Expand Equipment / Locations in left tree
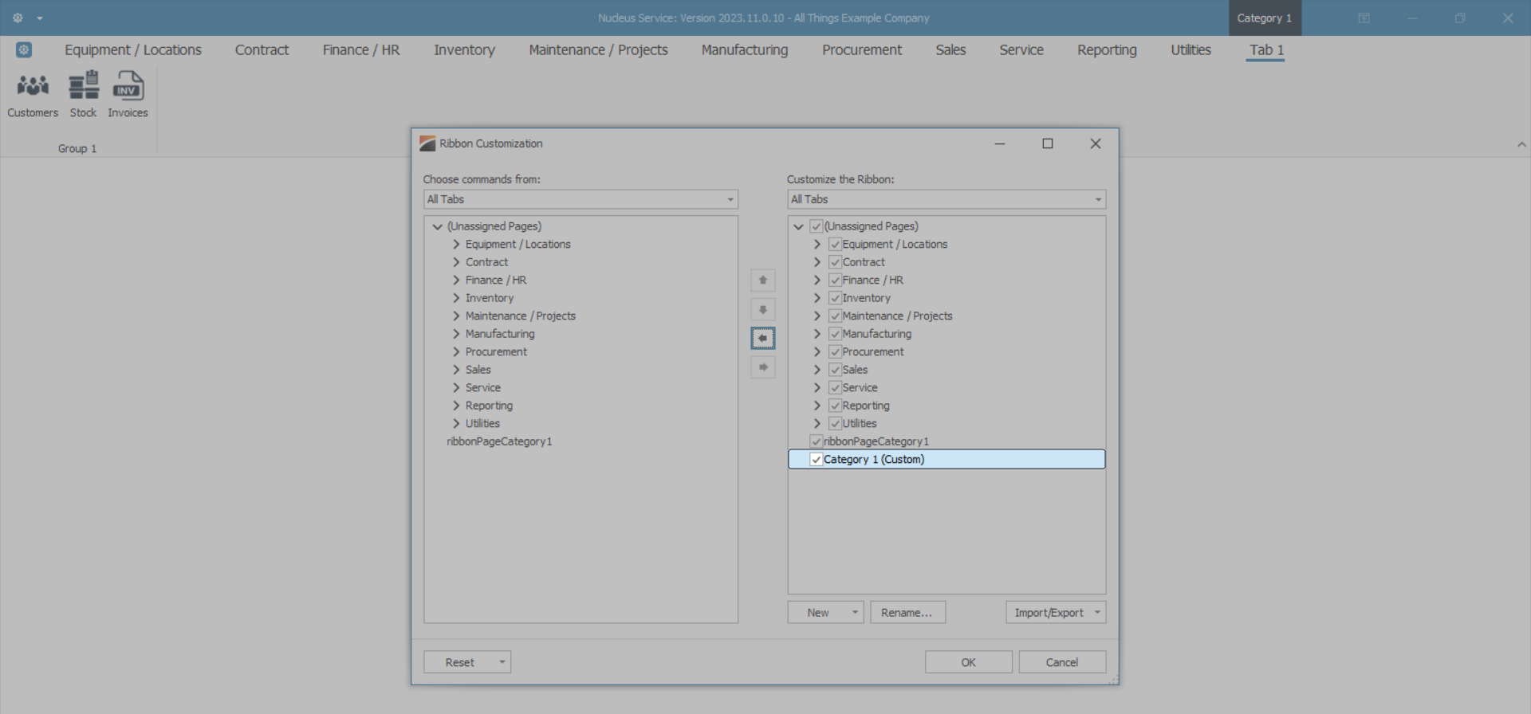Screen dimensions: 1531x714 456,245
